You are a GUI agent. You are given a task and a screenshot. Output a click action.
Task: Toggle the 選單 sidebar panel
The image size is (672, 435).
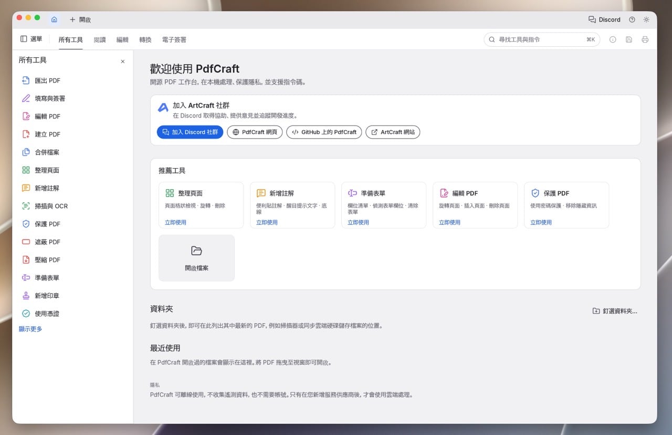31,39
